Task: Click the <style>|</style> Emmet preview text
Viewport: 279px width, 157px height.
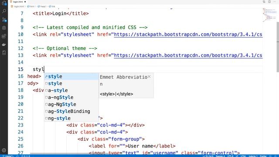Action: [x=116, y=94]
